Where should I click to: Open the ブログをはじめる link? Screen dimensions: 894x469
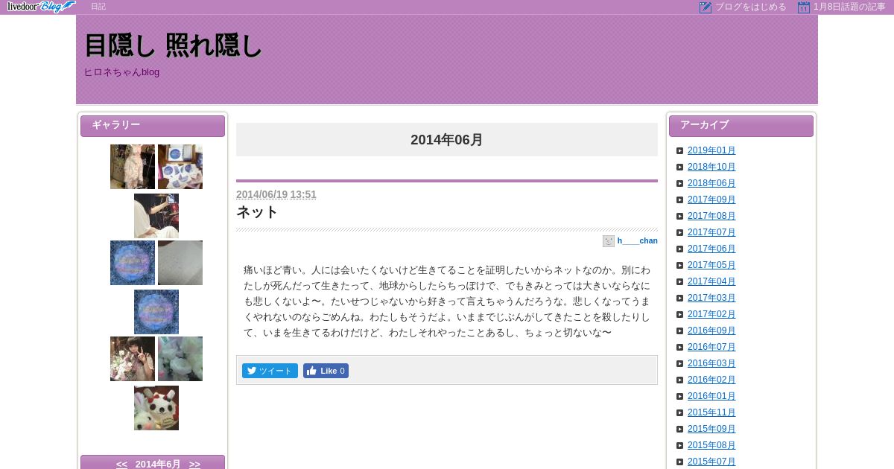pos(751,7)
